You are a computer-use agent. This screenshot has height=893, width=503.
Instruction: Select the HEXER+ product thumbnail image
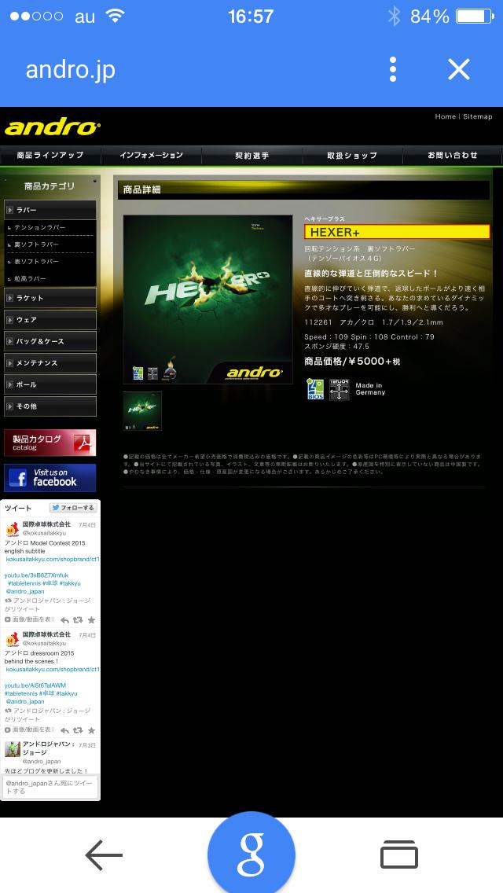click(142, 410)
